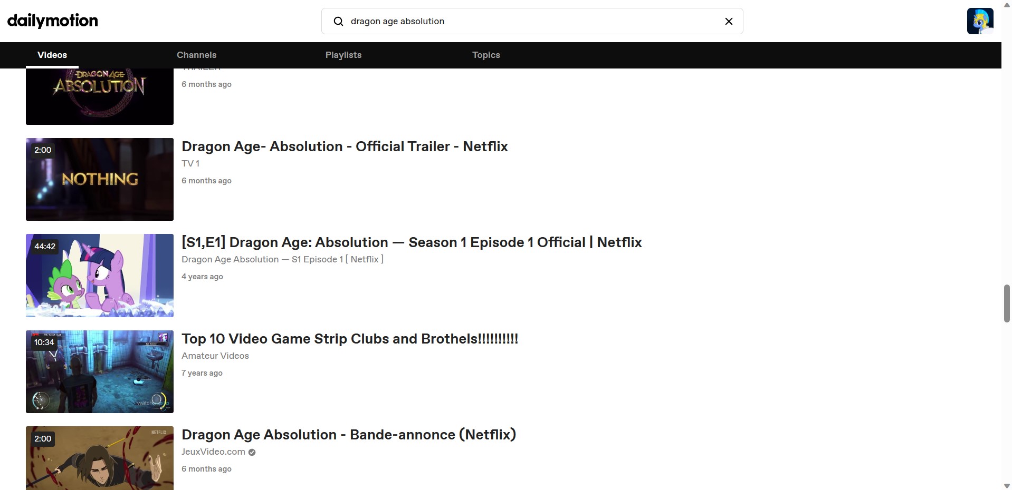Visit the JeuxVideo.com channel

tap(213, 452)
